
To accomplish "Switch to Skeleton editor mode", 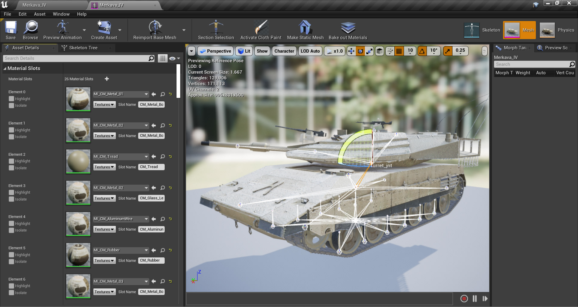I will click(482, 30).
